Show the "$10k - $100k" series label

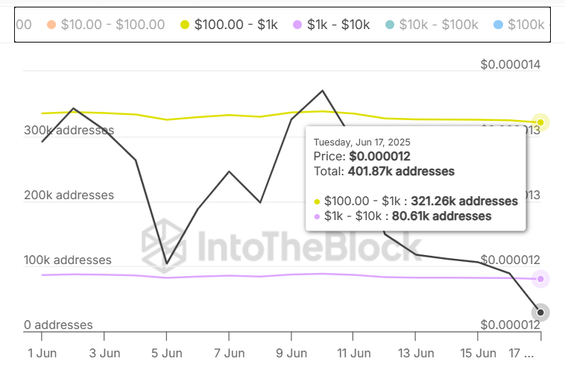click(x=438, y=25)
